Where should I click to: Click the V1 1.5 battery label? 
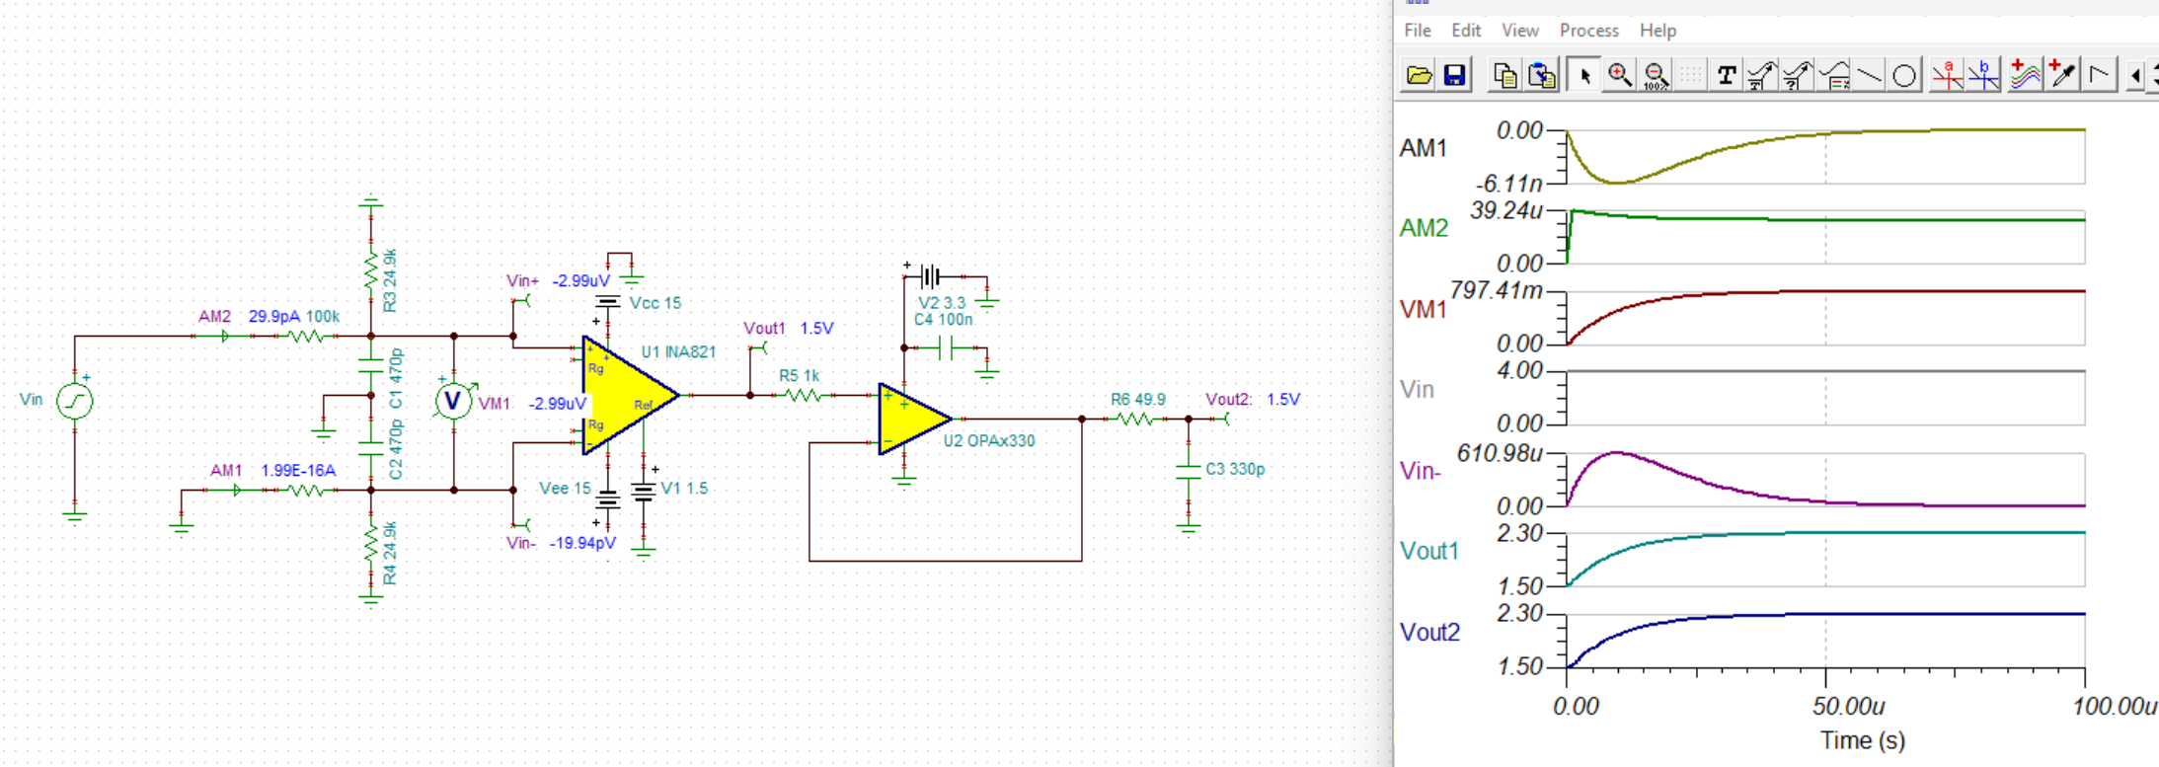[684, 488]
